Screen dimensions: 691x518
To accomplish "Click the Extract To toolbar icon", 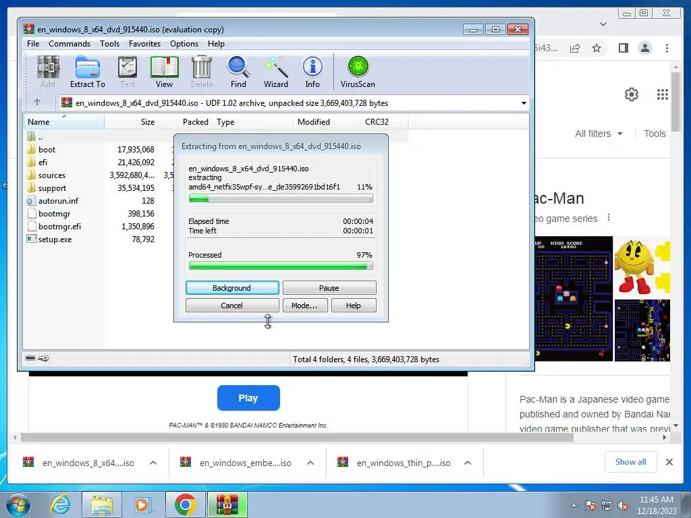I will click(x=87, y=71).
